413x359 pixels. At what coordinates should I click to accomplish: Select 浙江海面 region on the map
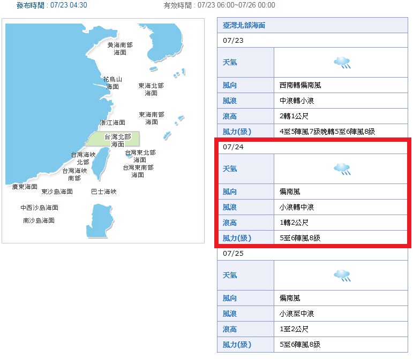click(112, 123)
